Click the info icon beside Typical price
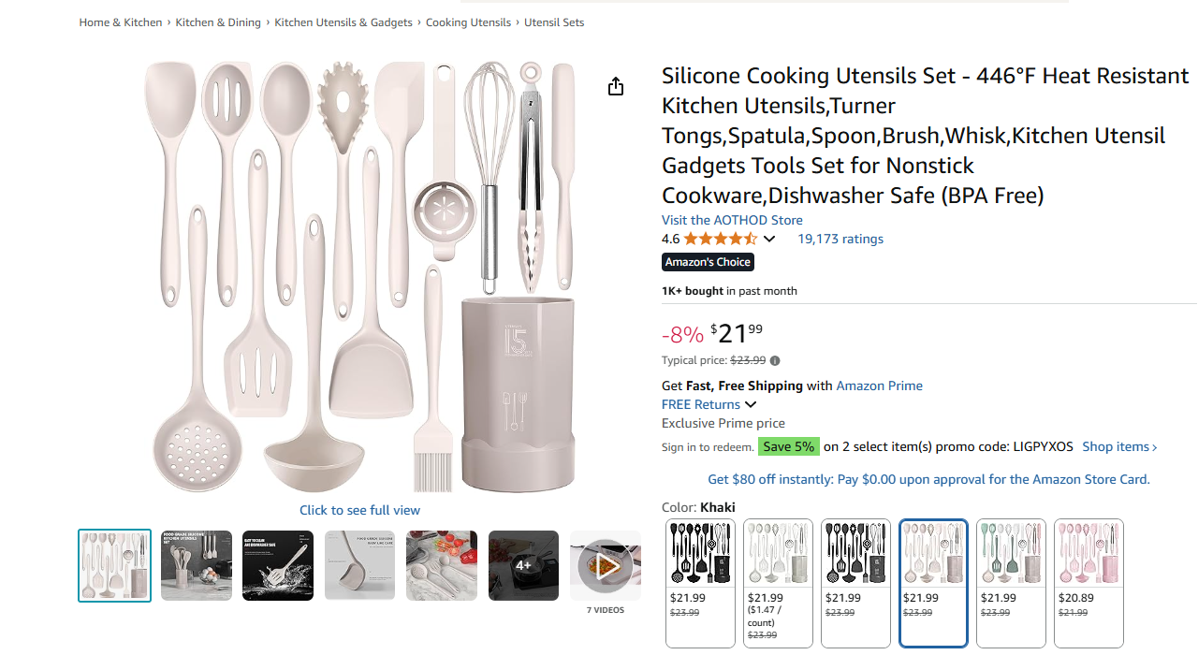The height and width of the screenshot is (655, 1198). point(774,360)
